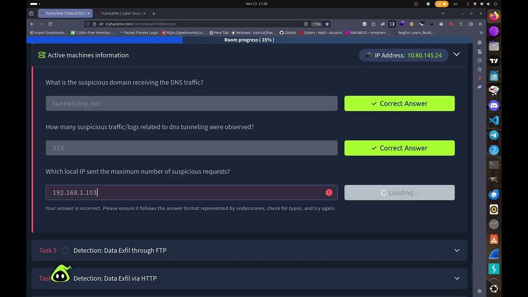The height and width of the screenshot is (297, 528).
Task: Switch to TryHackMe Data Exfiltration tab
Action: pos(65,13)
